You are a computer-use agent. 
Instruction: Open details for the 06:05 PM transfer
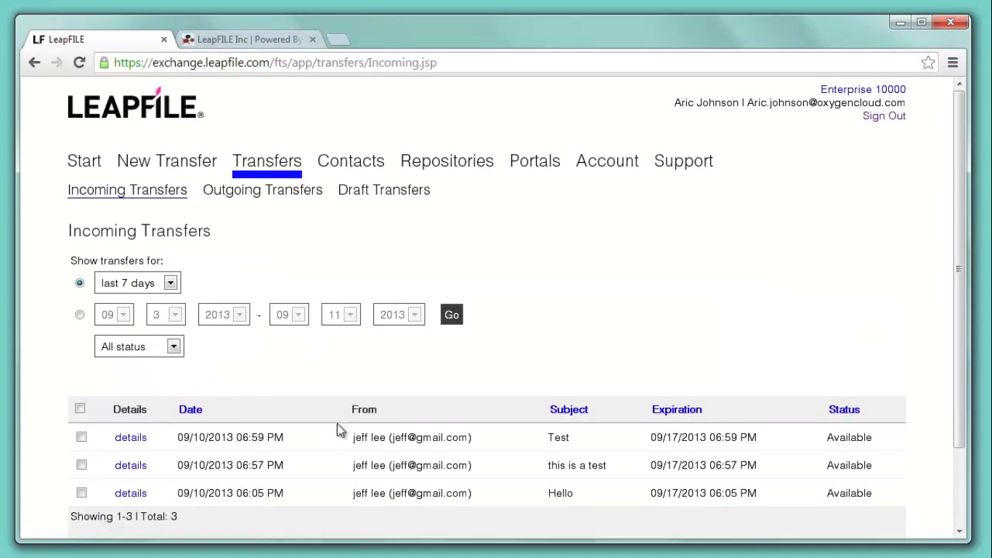131,493
